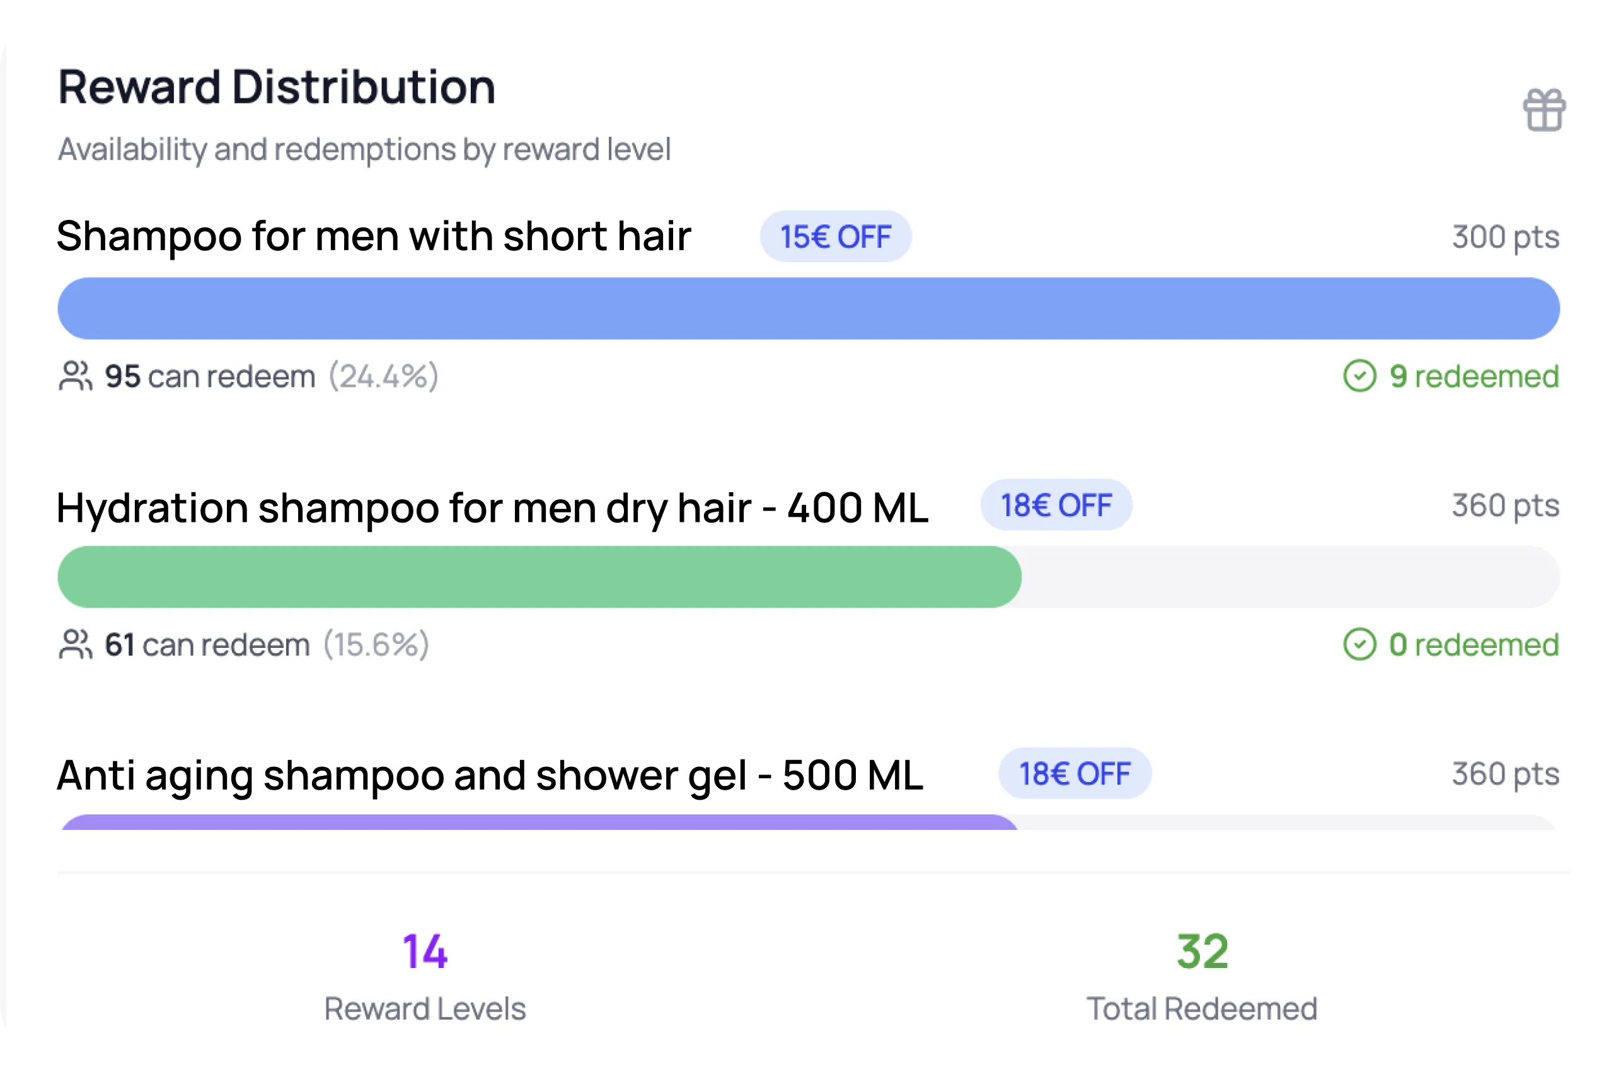Screen dimensions: 1621x1072
Task: Click the users icon beside 61 can redeem
Action: [75, 645]
